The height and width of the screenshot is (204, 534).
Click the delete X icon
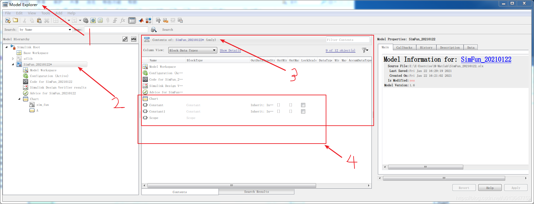tap(47, 20)
